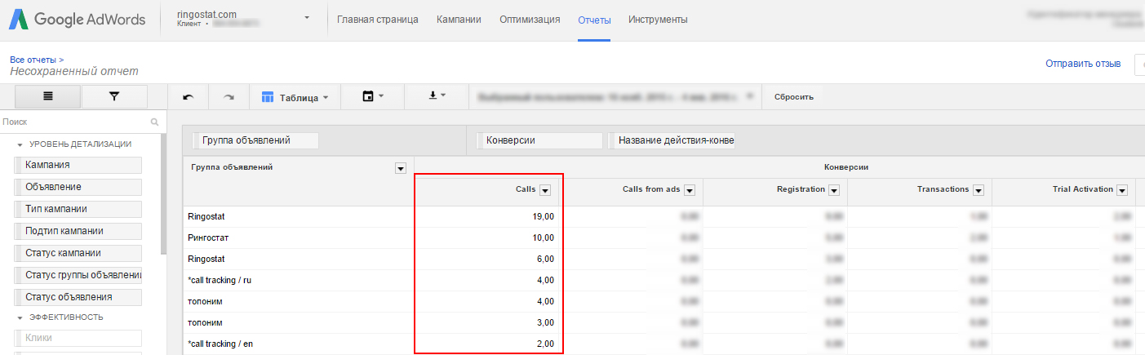Viewport: 1145px width, 355px height.
Task: Open the Таблица chart type dropdown
Action: pyautogui.click(x=295, y=96)
